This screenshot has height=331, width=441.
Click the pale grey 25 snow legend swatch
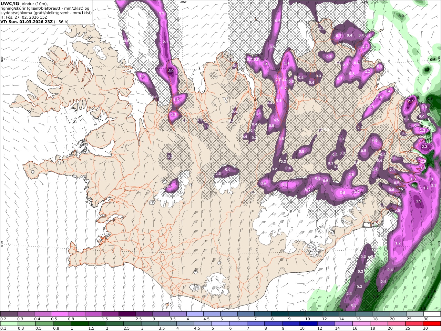tap(415, 314)
